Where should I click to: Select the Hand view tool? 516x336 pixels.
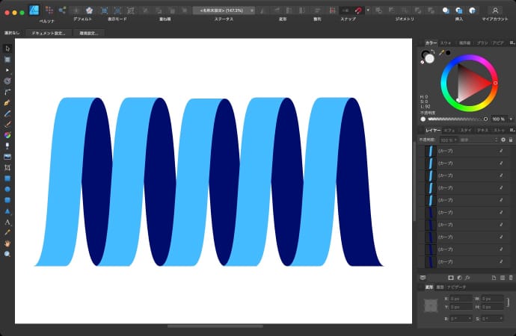point(7,243)
